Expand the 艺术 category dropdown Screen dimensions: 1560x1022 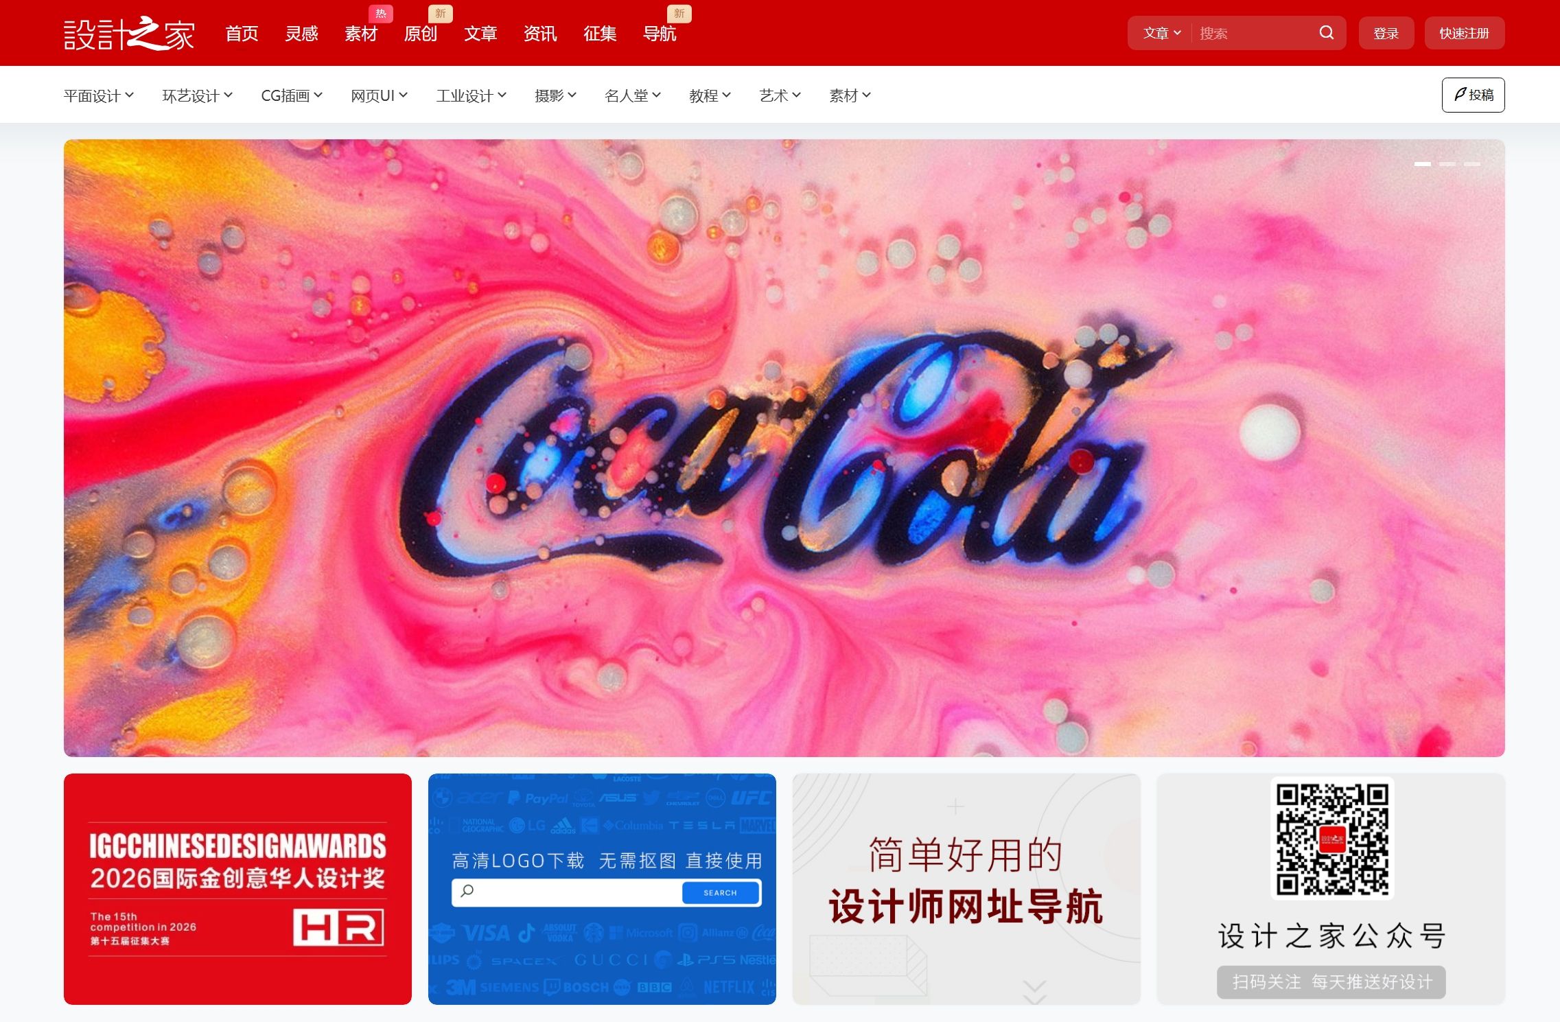[780, 95]
